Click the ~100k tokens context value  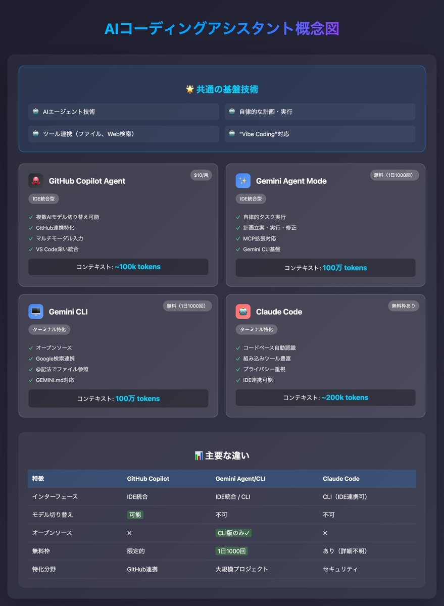(137, 267)
